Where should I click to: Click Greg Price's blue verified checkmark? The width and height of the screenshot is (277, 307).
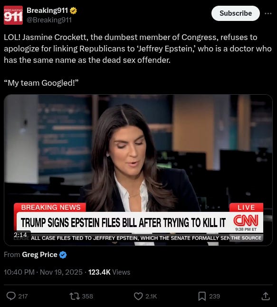pyautogui.click(x=63, y=255)
